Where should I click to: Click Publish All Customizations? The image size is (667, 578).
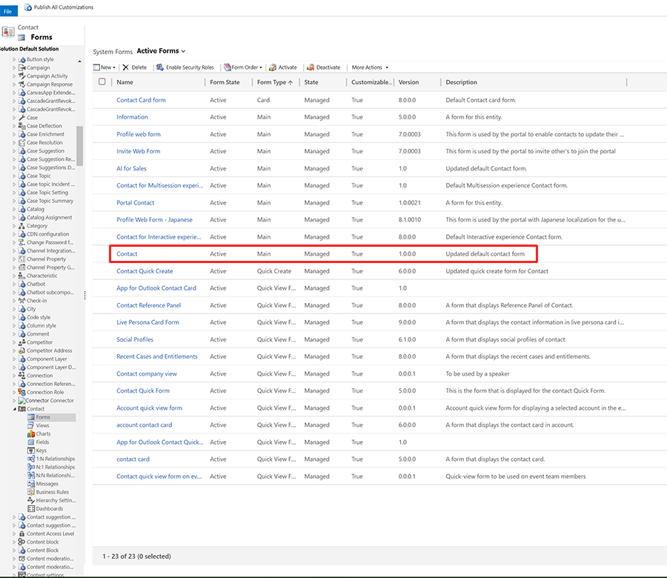(59, 7)
